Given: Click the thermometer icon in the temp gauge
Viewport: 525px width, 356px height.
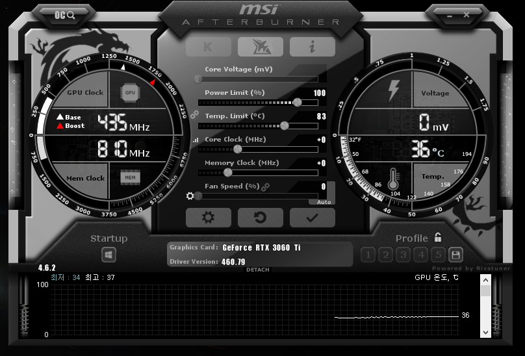Looking at the screenshot, I should pyautogui.click(x=393, y=179).
